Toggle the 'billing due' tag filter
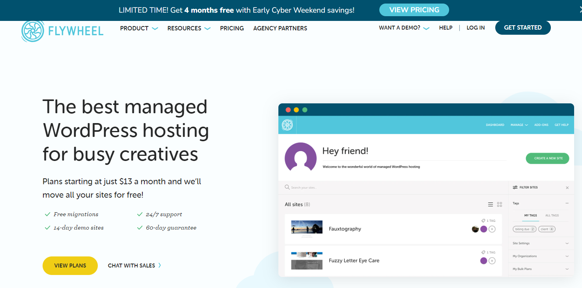The width and height of the screenshot is (582, 288). click(524, 229)
